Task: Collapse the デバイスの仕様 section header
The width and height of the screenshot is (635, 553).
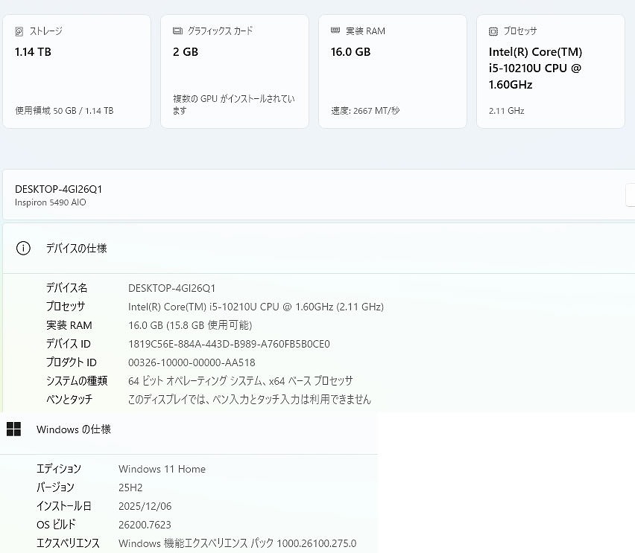Action: (x=298, y=249)
